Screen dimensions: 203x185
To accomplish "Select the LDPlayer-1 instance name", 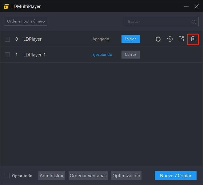I will pyautogui.click(x=34, y=55).
